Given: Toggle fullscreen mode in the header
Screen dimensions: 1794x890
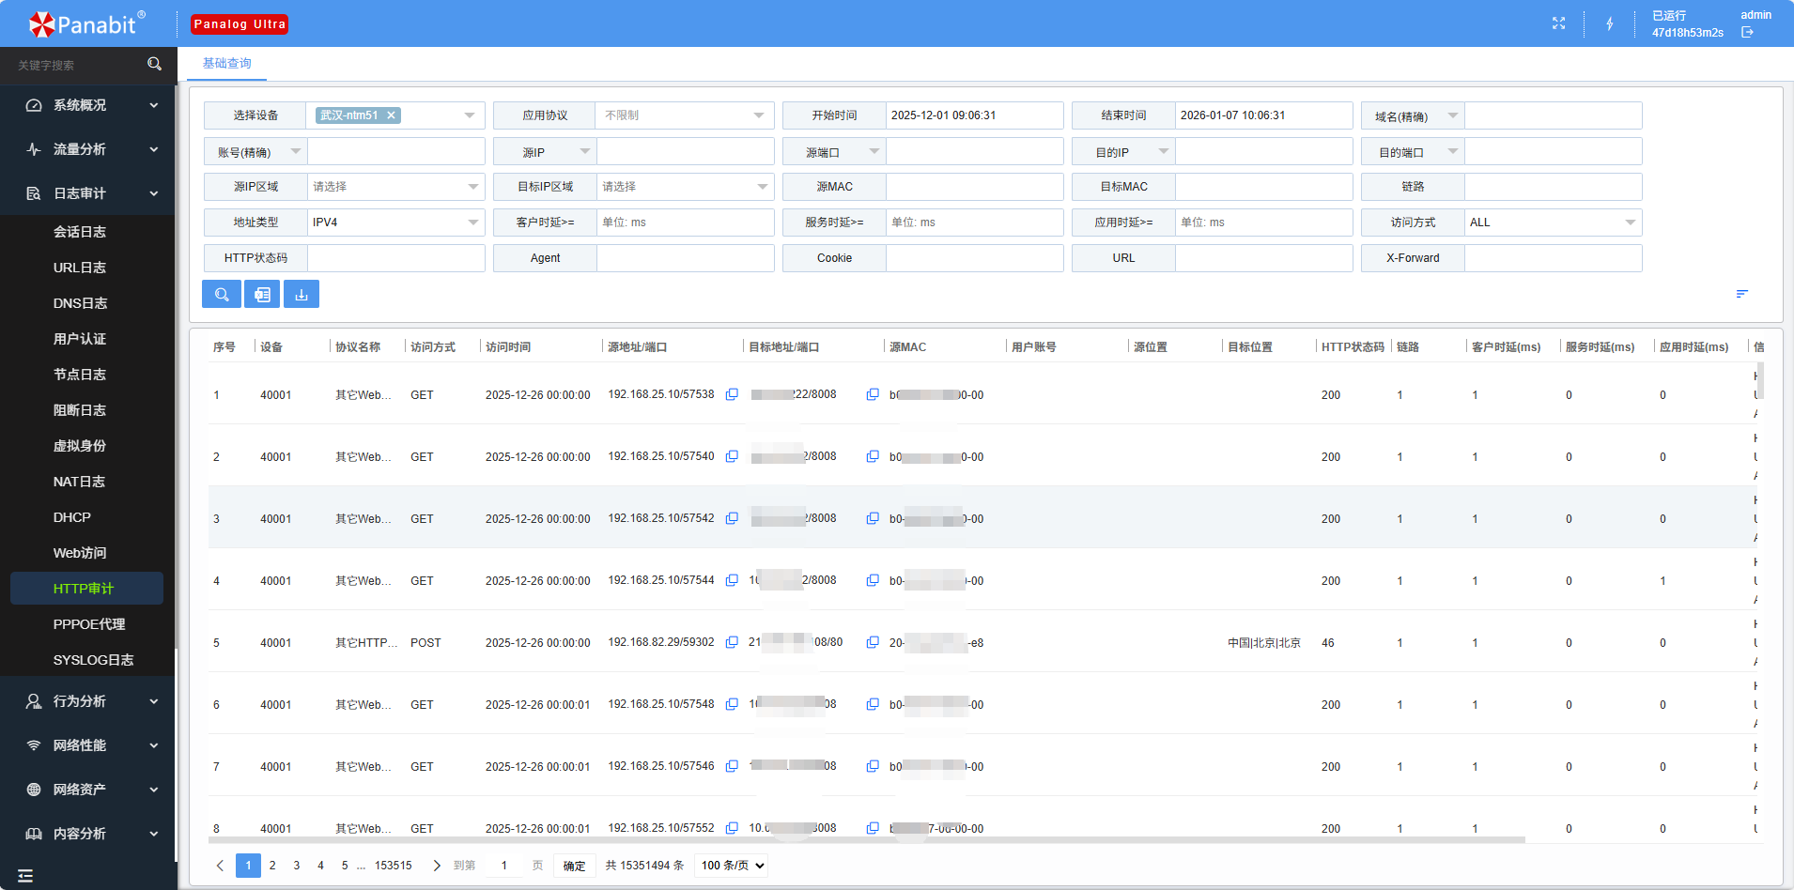Looking at the screenshot, I should pyautogui.click(x=1558, y=23).
